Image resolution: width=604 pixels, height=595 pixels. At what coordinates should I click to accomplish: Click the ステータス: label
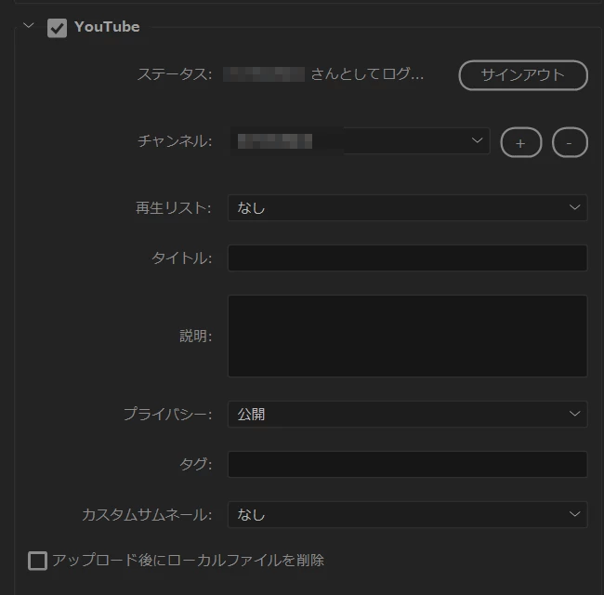point(175,74)
